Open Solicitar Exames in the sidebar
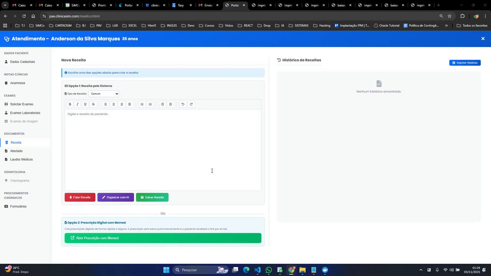The width and height of the screenshot is (491, 276). 21,104
